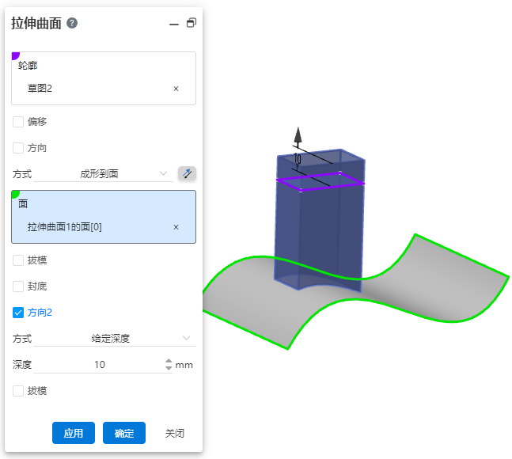Enable the 拔模 checkbox under 方向2
Image resolution: width=512 pixels, height=459 pixels.
[18, 391]
